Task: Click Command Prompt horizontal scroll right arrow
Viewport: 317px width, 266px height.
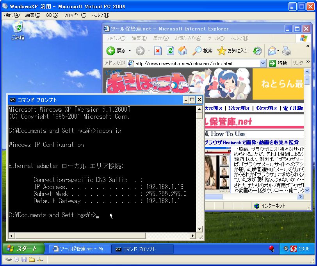Action: (x=193, y=236)
